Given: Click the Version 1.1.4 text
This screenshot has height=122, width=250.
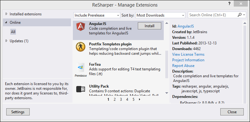Looking at the screenshot, I should pyautogui.click(x=183, y=37).
